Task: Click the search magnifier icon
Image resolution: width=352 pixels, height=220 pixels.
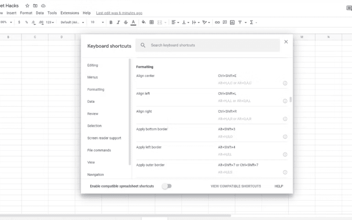Action: click(x=143, y=45)
